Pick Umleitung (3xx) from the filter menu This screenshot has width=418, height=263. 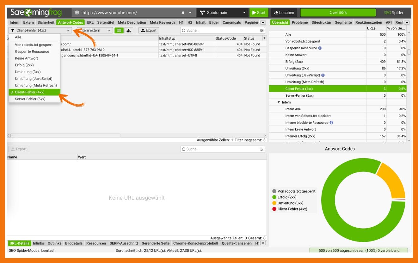point(28,72)
